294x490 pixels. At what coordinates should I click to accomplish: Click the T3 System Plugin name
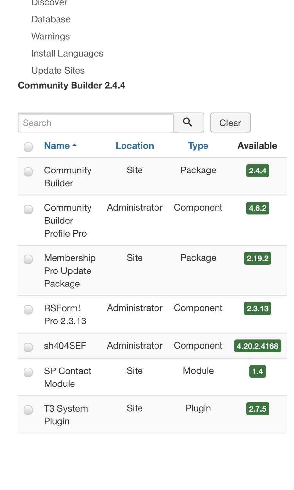click(x=66, y=415)
